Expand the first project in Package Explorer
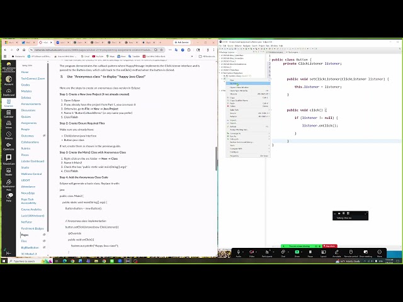The height and width of the screenshot is (302, 403). (x=220, y=55)
